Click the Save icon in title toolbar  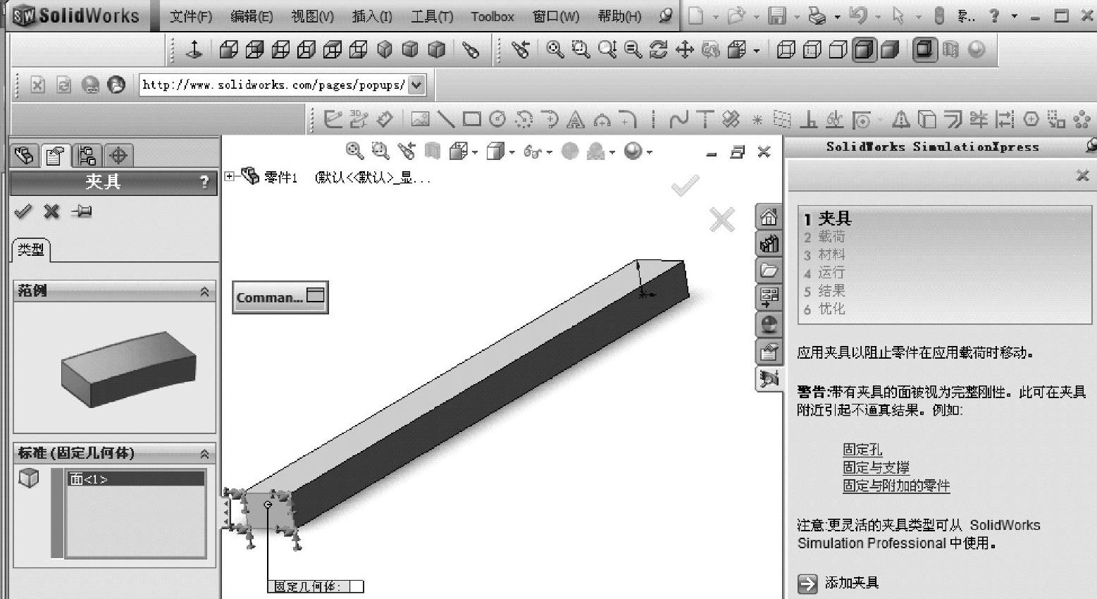(776, 16)
